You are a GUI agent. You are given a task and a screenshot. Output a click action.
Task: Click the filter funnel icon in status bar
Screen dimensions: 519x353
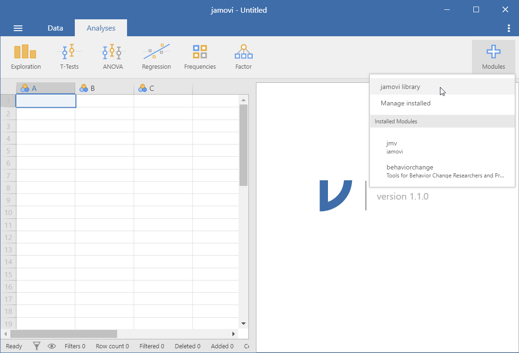(37, 346)
